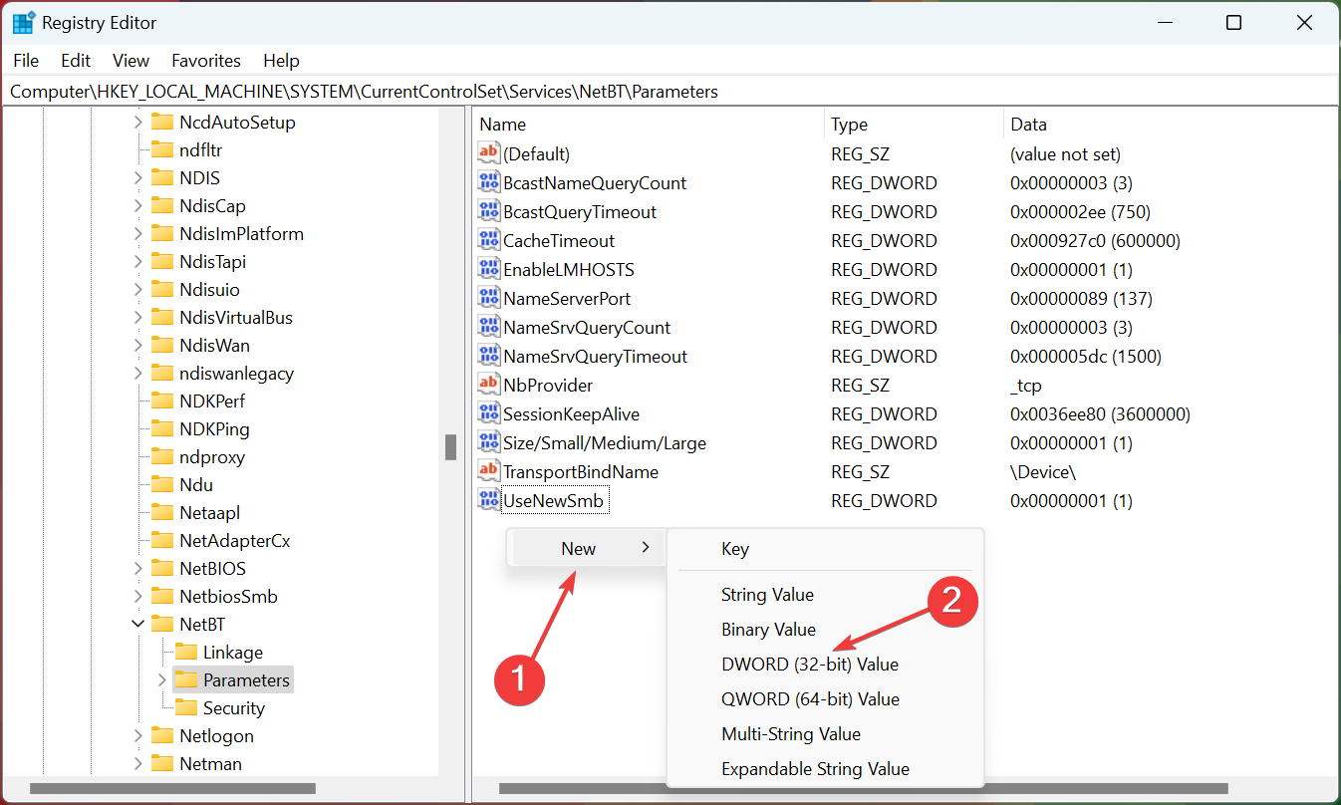Click the \Device\ data value
The width and height of the screenshot is (1341, 805).
click(x=1043, y=471)
